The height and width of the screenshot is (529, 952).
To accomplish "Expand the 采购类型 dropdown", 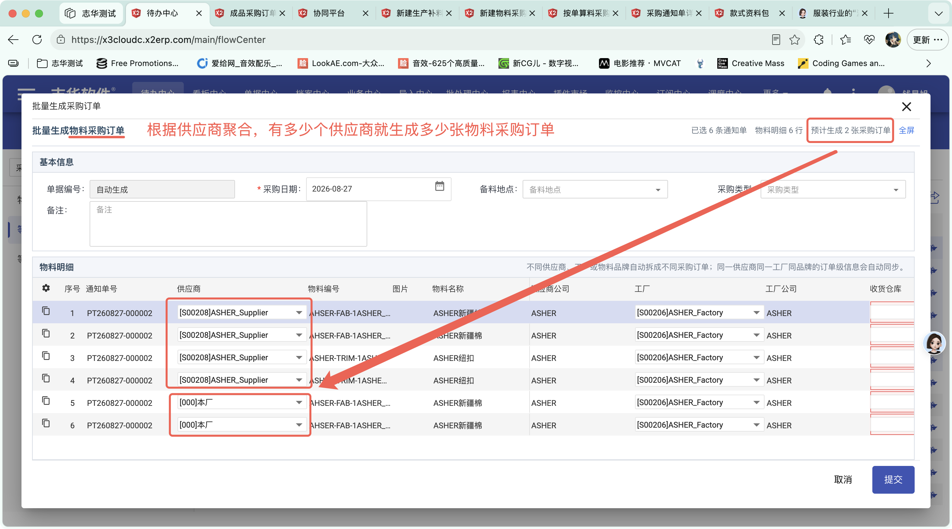I will [x=833, y=190].
